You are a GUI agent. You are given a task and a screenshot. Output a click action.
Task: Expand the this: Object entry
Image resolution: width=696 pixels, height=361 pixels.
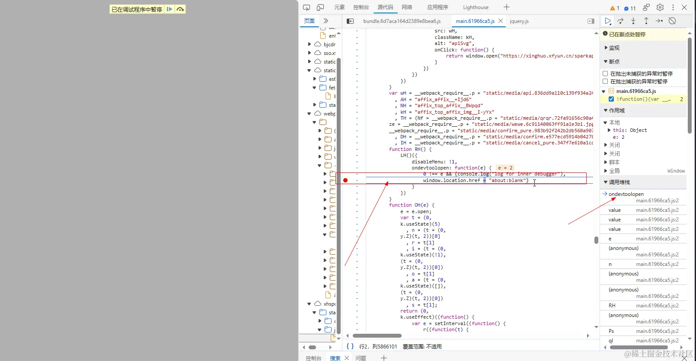609,130
